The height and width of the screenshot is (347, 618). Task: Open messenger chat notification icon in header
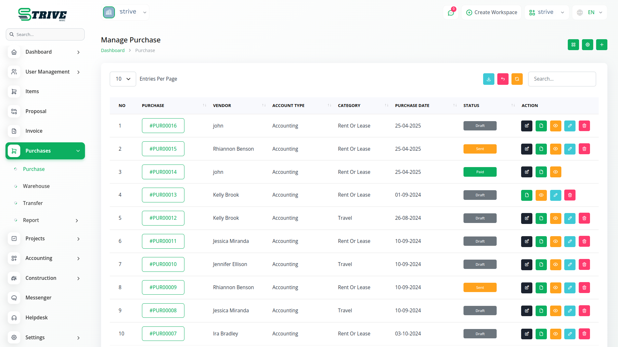451,13
